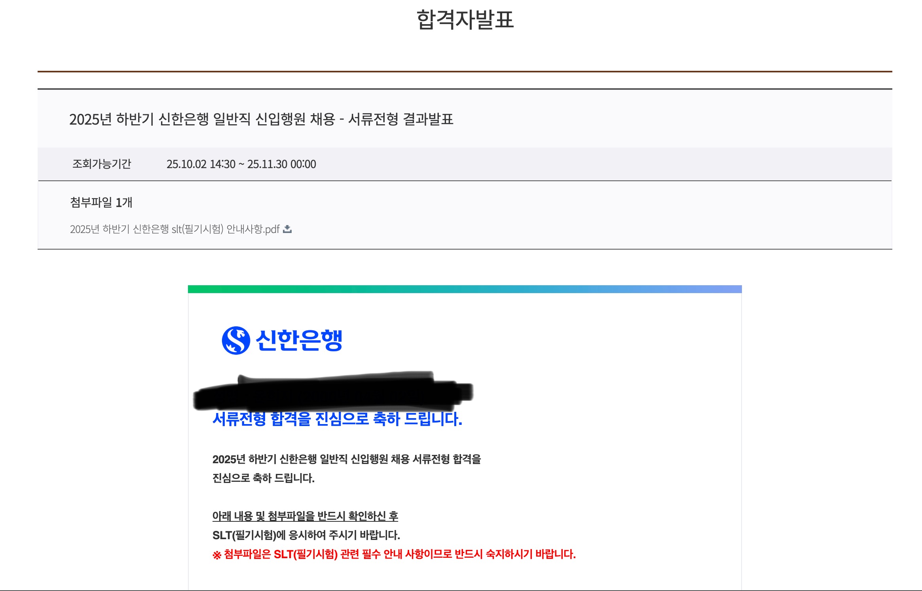Image resolution: width=922 pixels, height=591 pixels.
Task: Click the 조회가능기간 label
Action: 102,164
